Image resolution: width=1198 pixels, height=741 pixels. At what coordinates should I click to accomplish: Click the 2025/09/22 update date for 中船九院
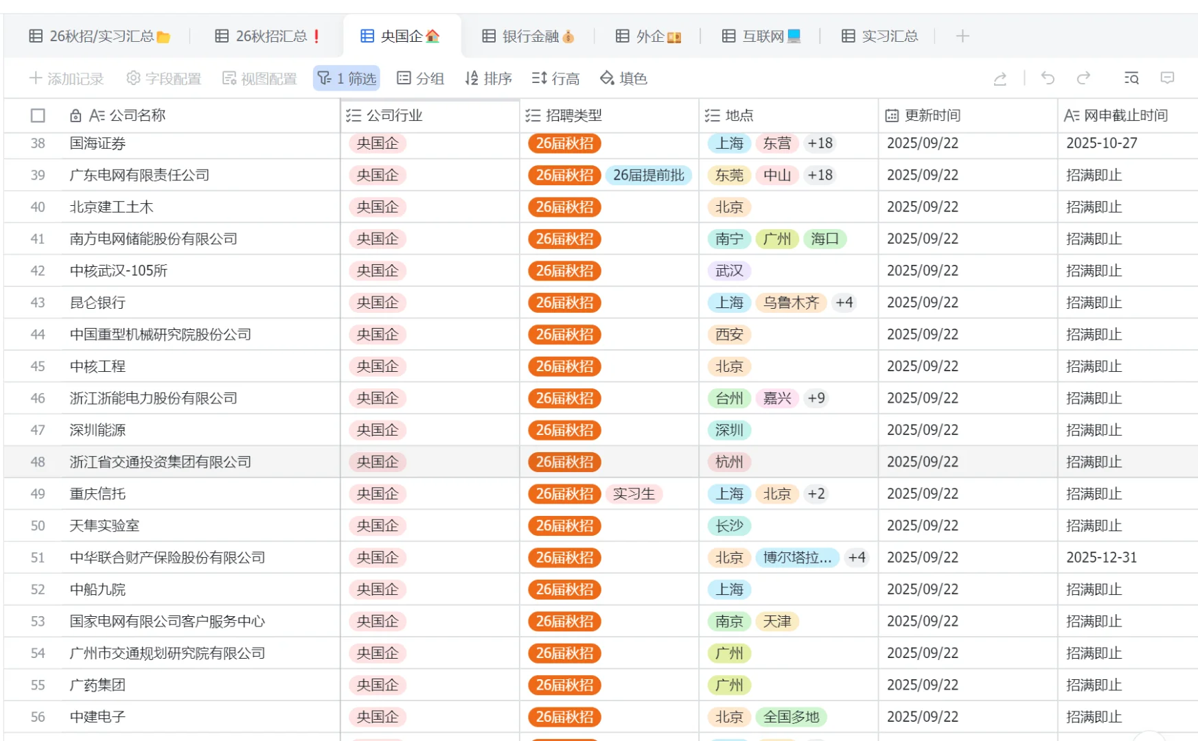(x=922, y=590)
